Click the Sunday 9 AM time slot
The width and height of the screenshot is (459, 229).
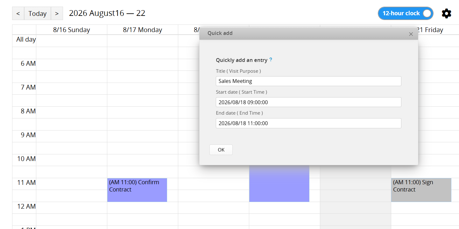coord(72,136)
